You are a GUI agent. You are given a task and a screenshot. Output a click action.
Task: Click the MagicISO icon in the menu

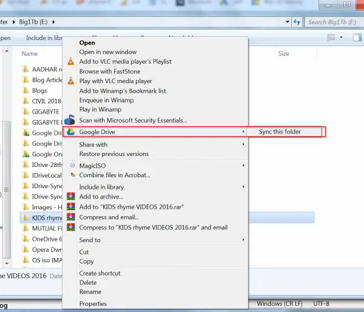coord(72,166)
